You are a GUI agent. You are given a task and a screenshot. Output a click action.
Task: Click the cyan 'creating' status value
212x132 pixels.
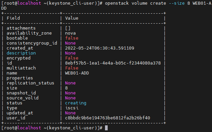coord(76,103)
